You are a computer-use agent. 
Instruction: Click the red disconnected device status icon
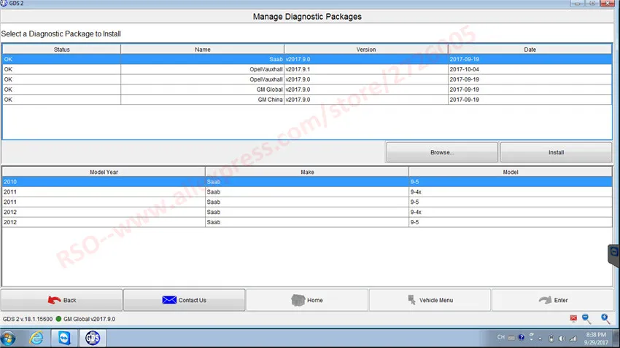click(x=573, y=318)
